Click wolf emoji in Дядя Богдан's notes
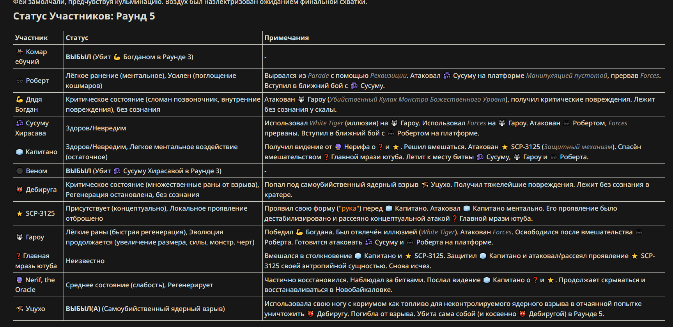 pos(301,99)
